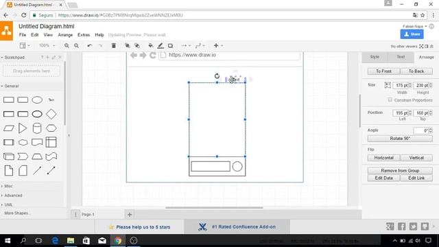Select the triangle shape
Screen dimensions: 439x247
click(23, 128)
